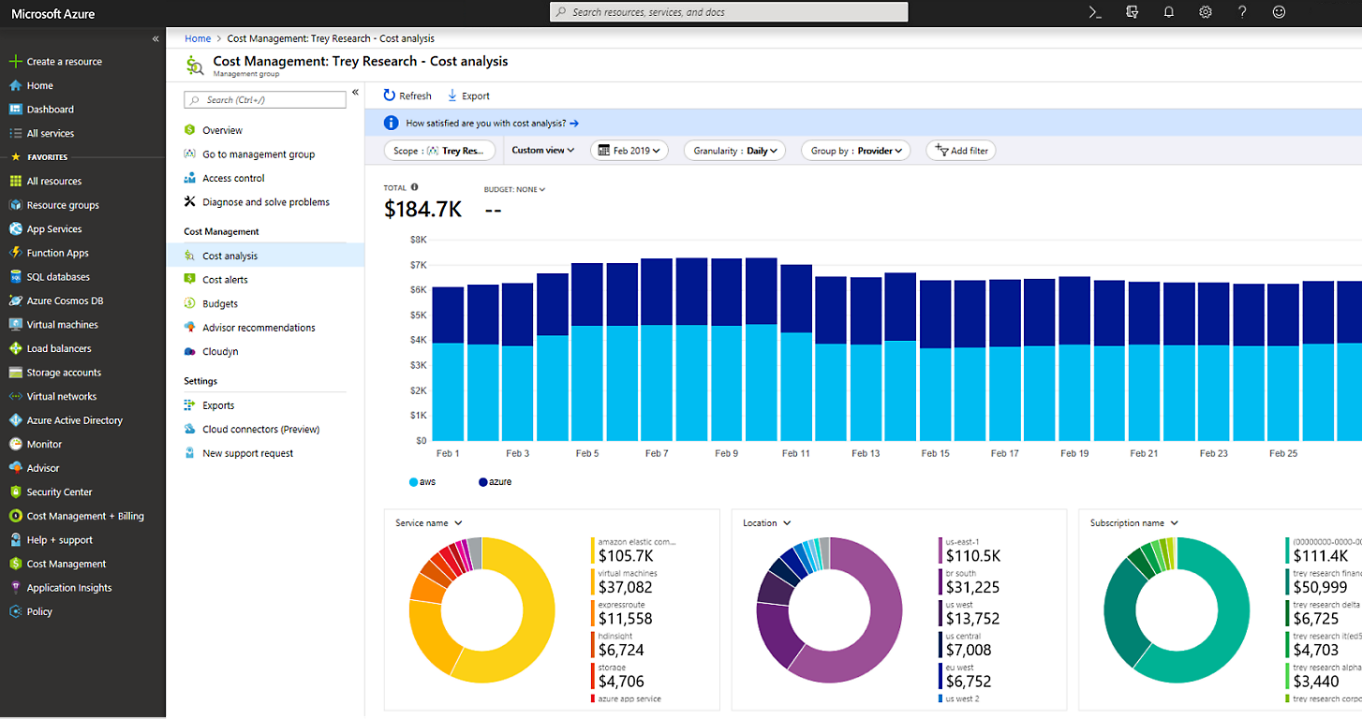The height and width of the screenshot is (719, 1362).
Task: Click the help question mark icon
Action: click(x=1242, y=12)
